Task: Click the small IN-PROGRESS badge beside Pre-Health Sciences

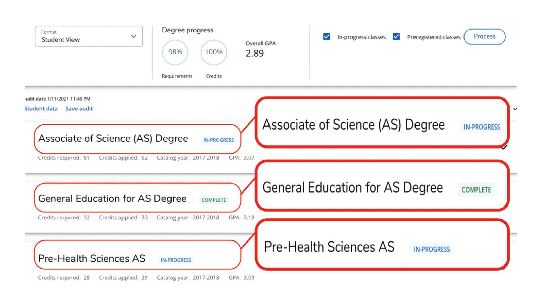Action: [x=176, y=260]
